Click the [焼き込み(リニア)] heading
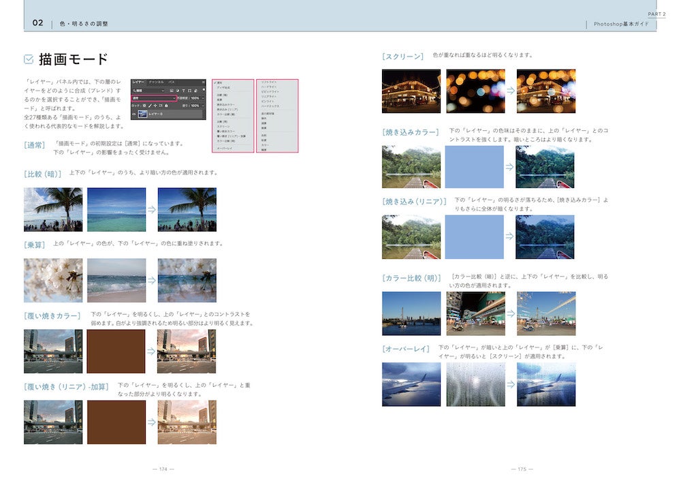This screenshot has width=681, height=481. 414,201
